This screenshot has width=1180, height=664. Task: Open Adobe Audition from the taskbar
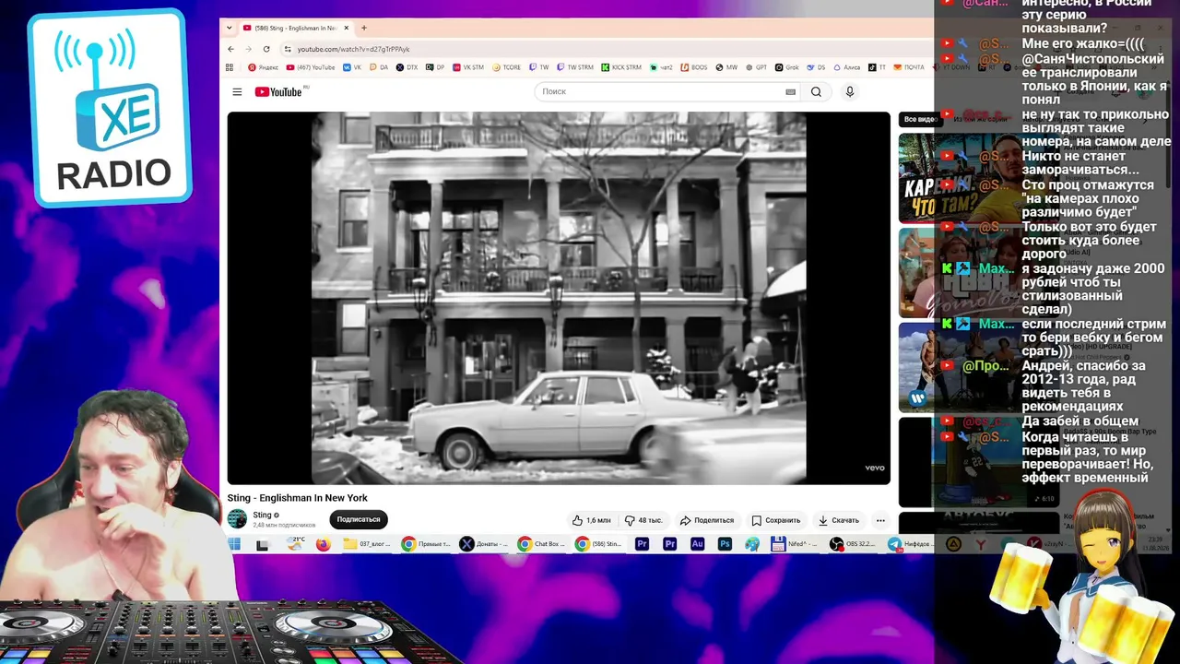coord(698,544)
